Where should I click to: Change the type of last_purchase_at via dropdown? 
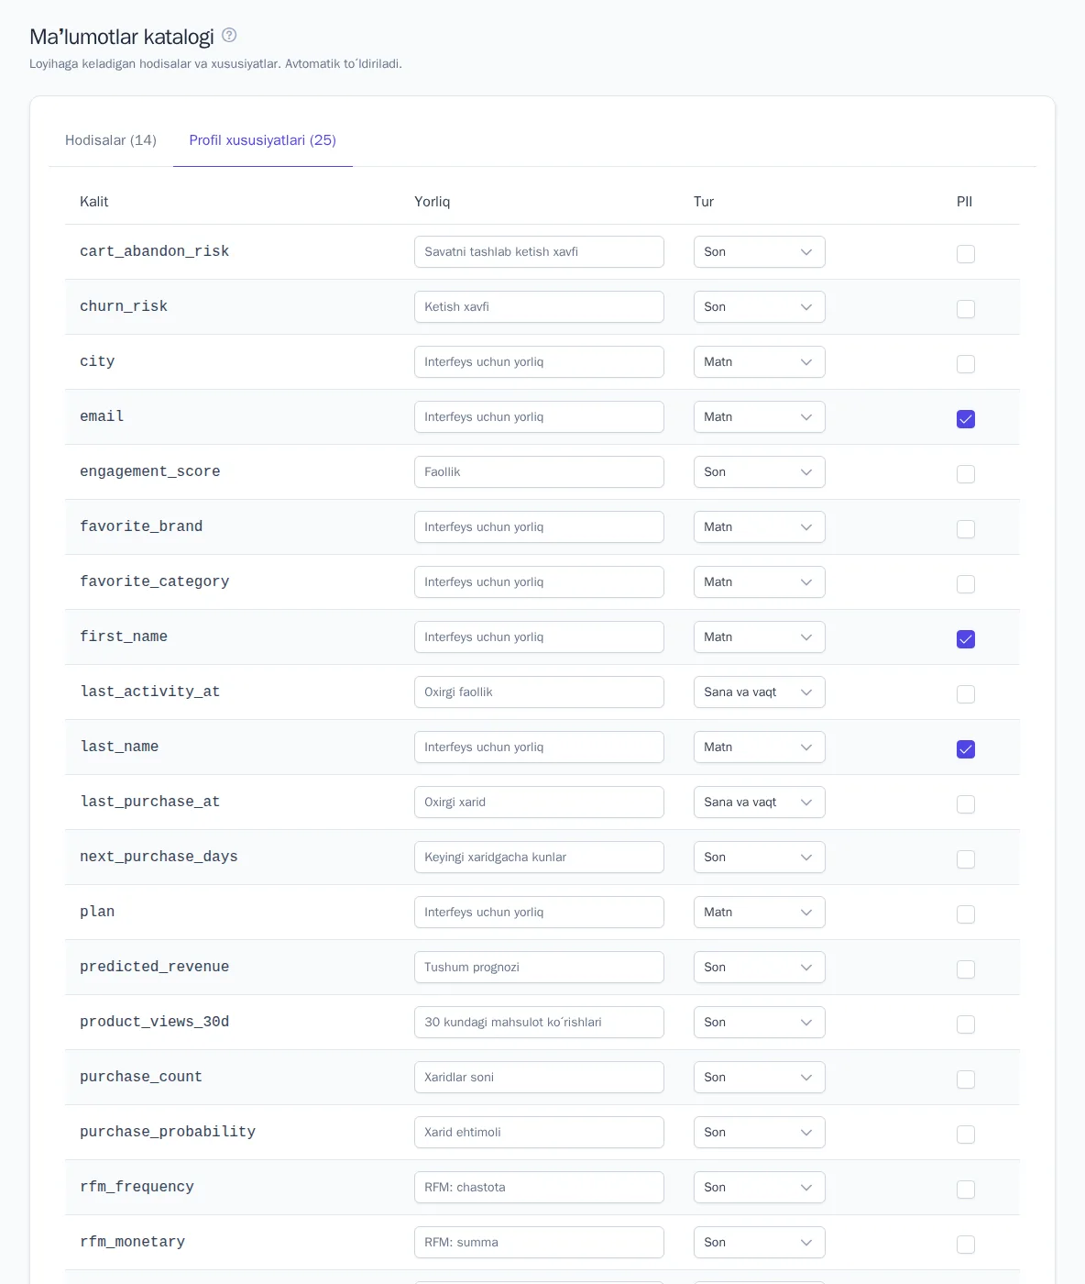tap(760, 802)
